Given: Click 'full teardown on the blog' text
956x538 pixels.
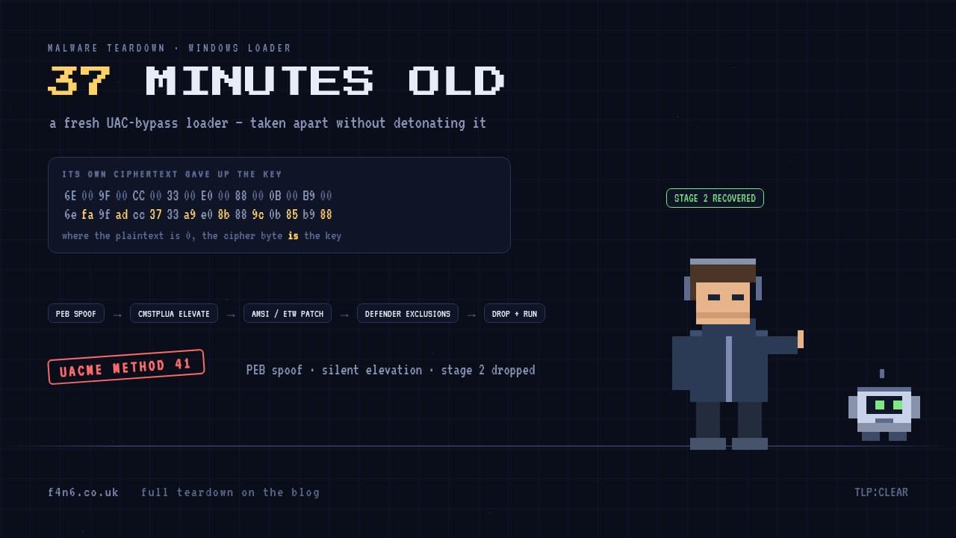Looking at the screenshot, I should tap(230, 492).
